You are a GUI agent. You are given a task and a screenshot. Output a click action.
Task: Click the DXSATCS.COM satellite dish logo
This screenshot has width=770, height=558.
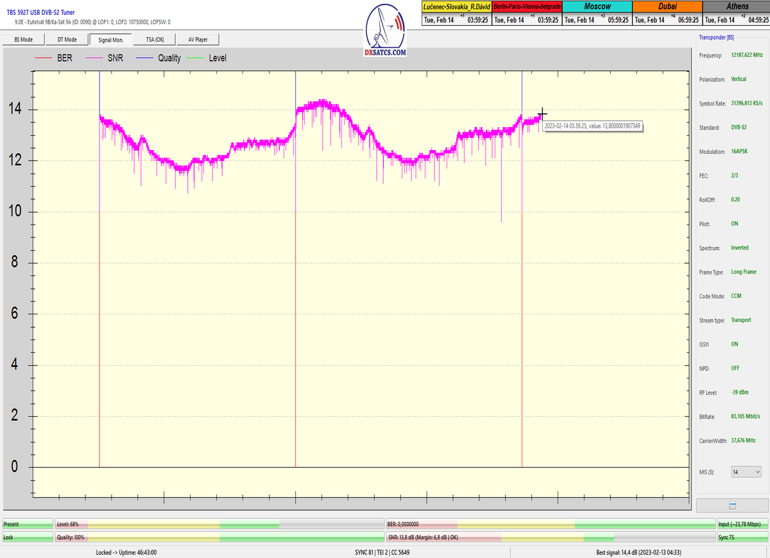point(385,30)
